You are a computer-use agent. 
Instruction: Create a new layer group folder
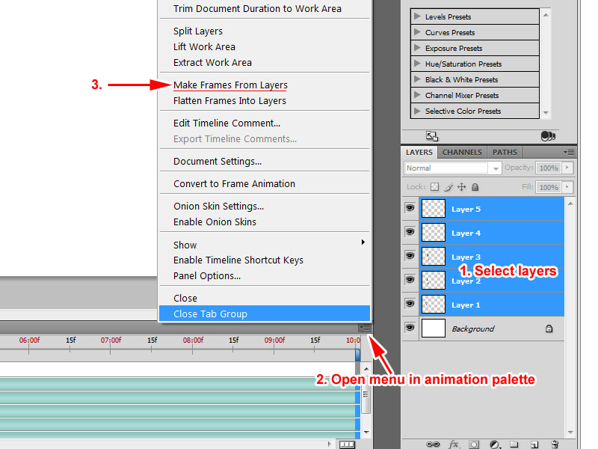click(514, 444)
